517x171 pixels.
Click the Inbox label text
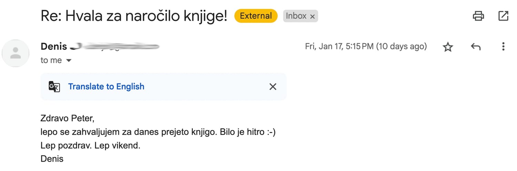pyautogui.click(x=296, y=16)
